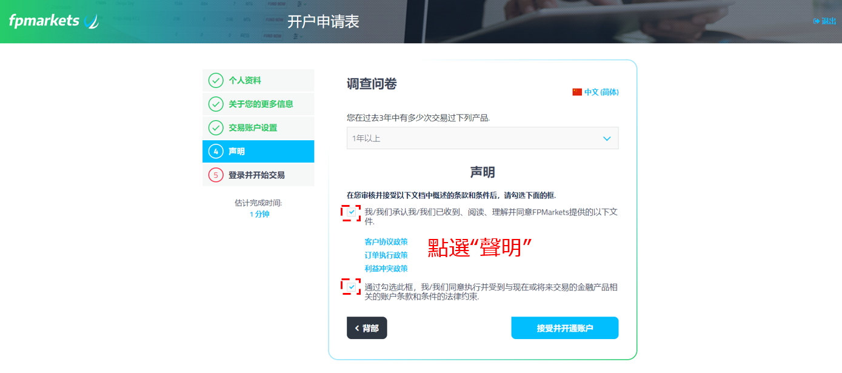
Task: Click the Chinese flag icon
Action: [577, 92]
